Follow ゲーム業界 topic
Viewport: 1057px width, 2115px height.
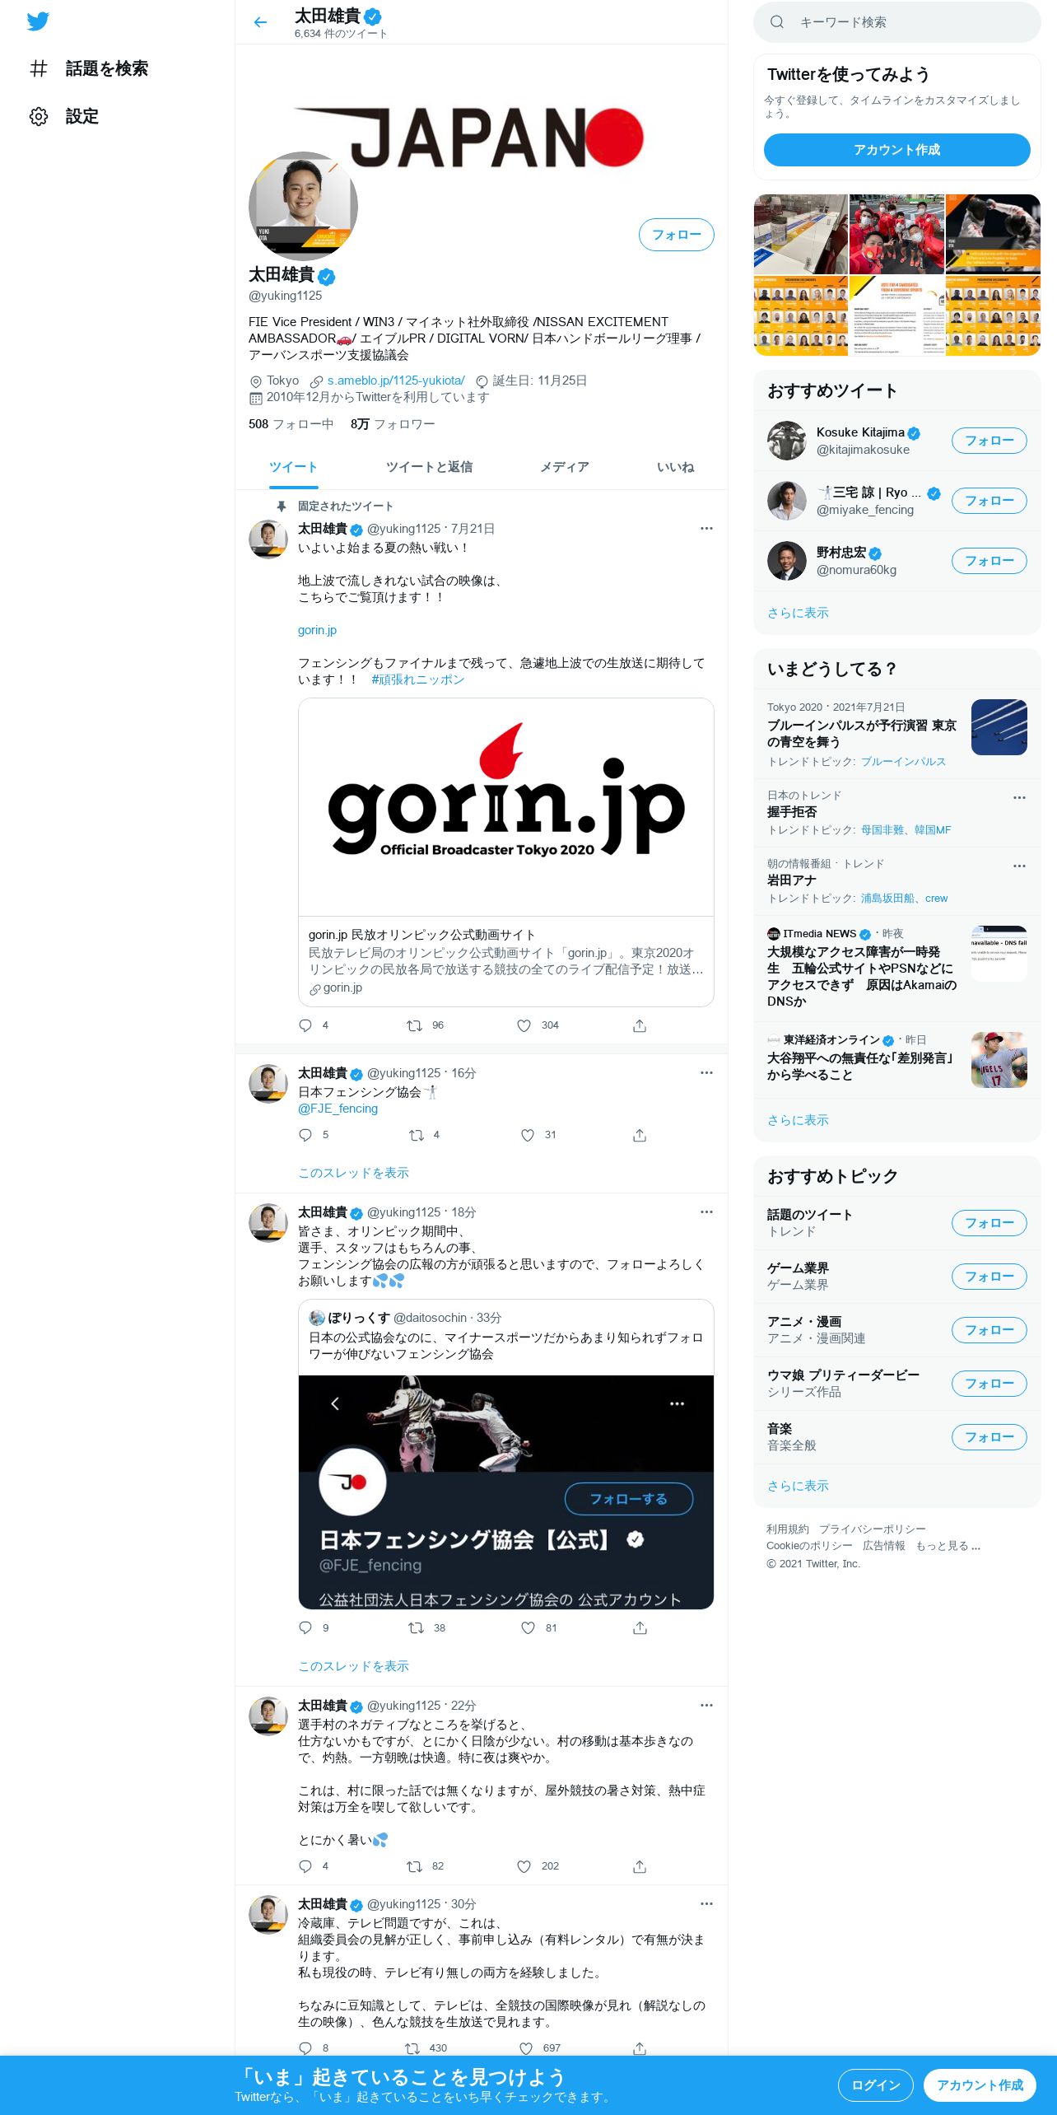[x=989, y=1277]
